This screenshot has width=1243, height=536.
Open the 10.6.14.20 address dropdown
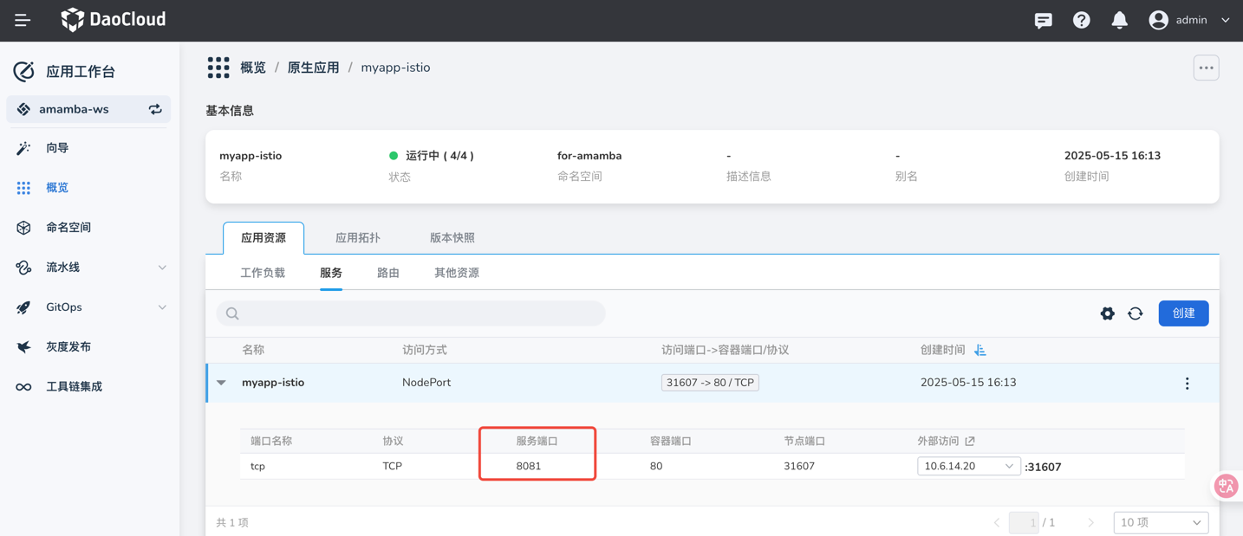coord(968,466)
